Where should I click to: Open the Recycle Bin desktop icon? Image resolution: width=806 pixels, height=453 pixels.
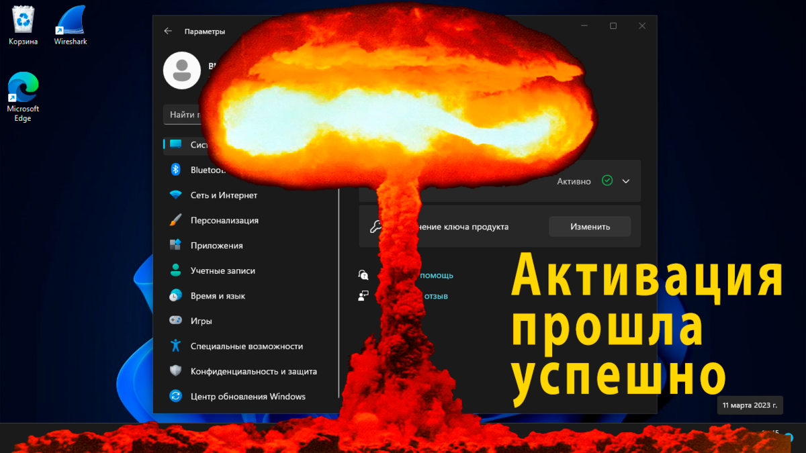coord(23,26)
